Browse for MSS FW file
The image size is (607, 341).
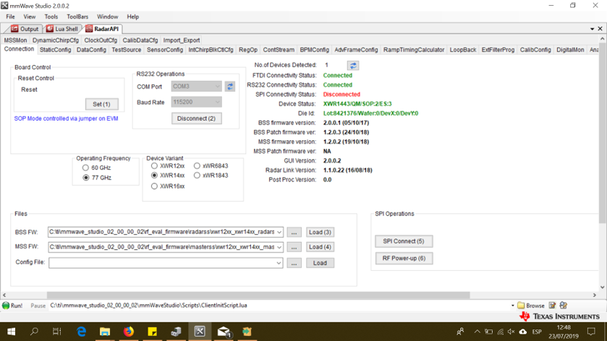point(294,247)
